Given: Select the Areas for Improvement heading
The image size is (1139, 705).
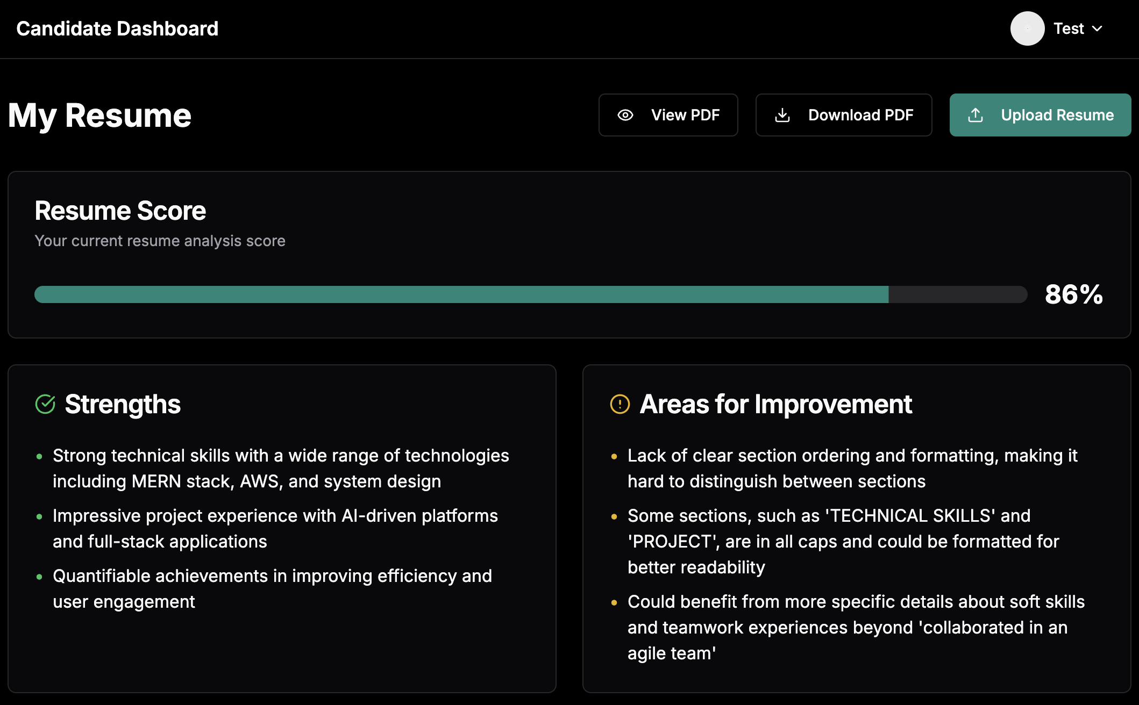Looking at the screenshot, I should (775, 404).
